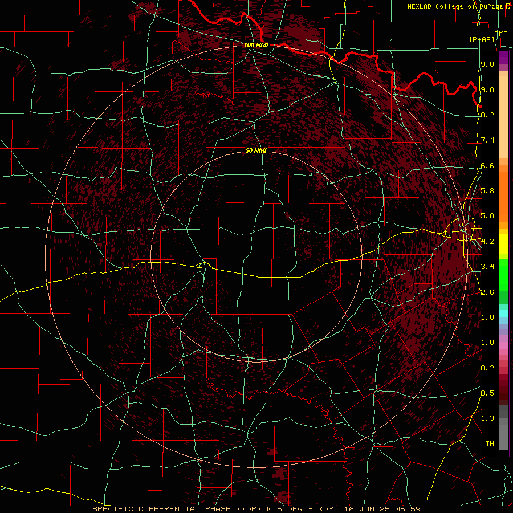
Task: Click the 2.6 scale value
Action: tap(487, 292)
